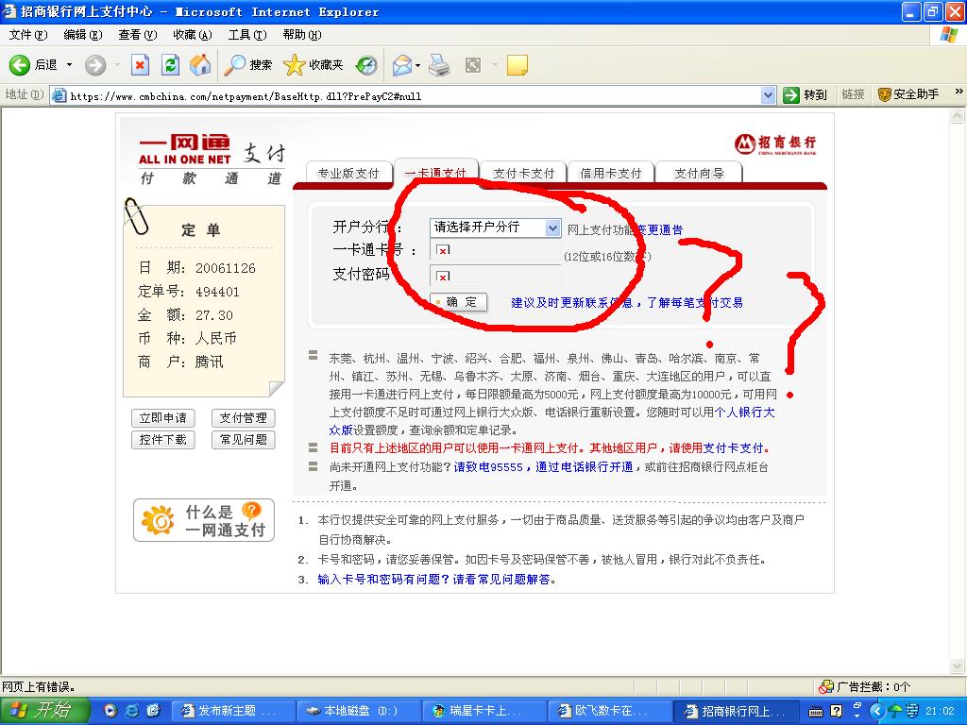Click the 支付管理 button
This screenshot has width=967, height=725.
pos(243,418)
